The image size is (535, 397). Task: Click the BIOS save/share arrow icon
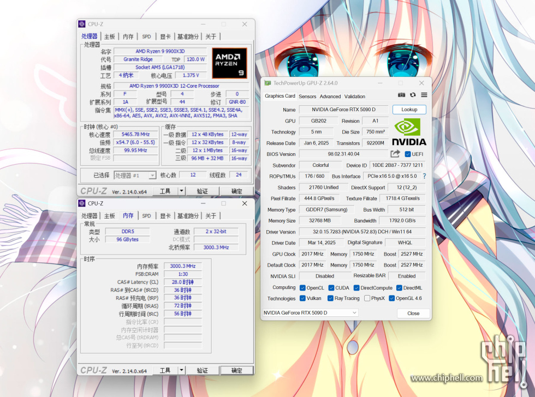click(395, 154)
